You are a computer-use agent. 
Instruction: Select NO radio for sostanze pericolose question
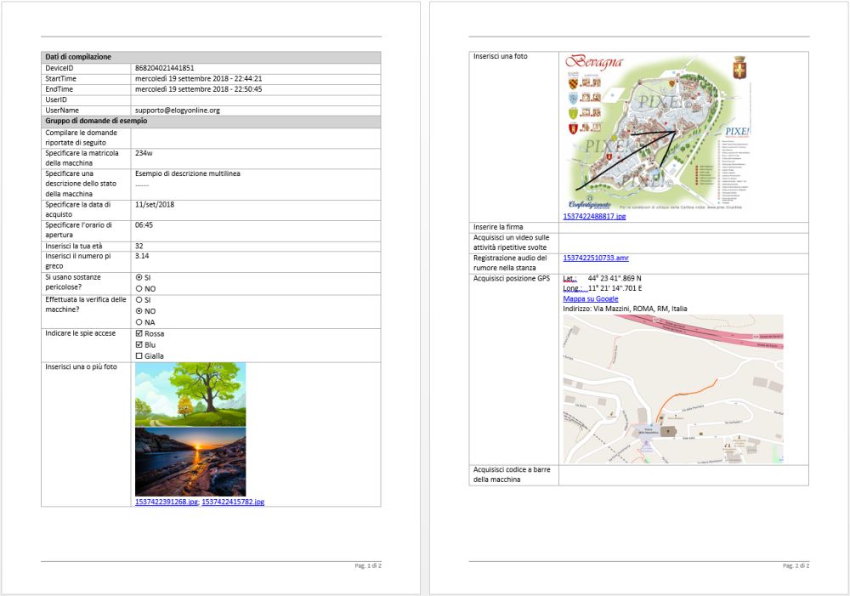139,289
